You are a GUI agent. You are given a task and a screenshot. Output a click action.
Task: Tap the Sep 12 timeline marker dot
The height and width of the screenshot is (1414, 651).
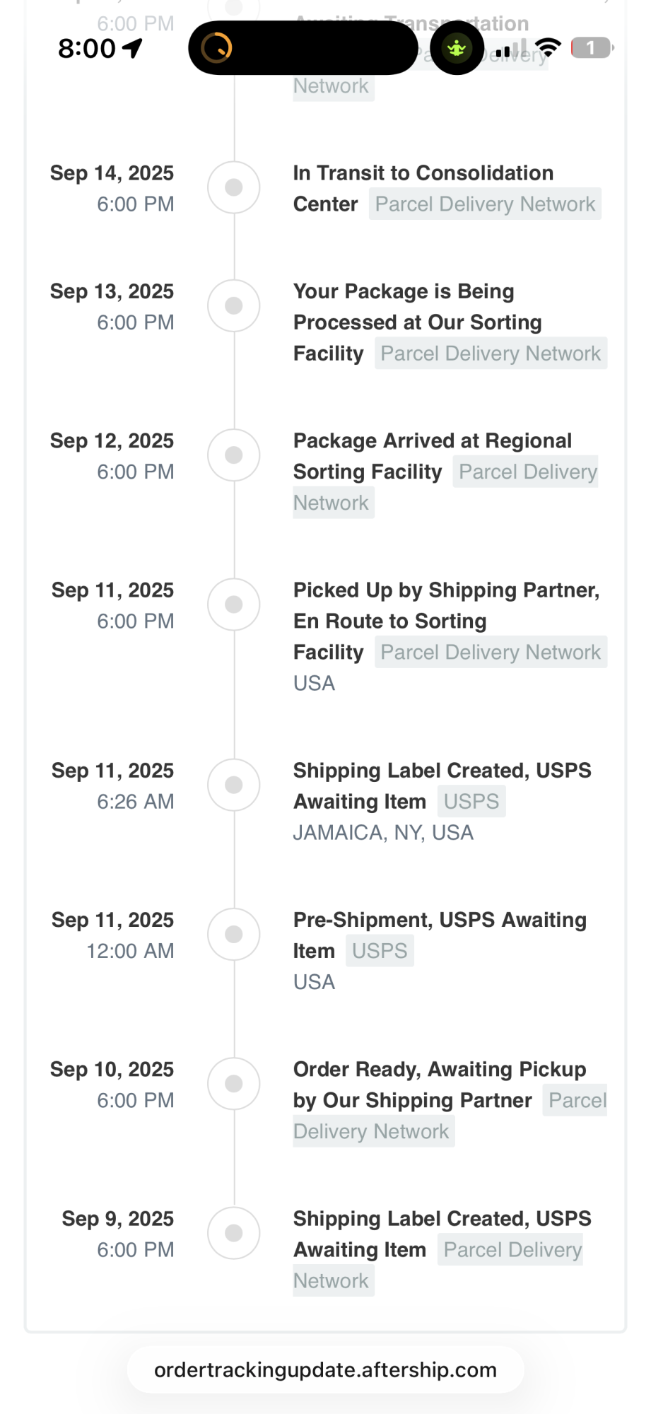[234, 455]
